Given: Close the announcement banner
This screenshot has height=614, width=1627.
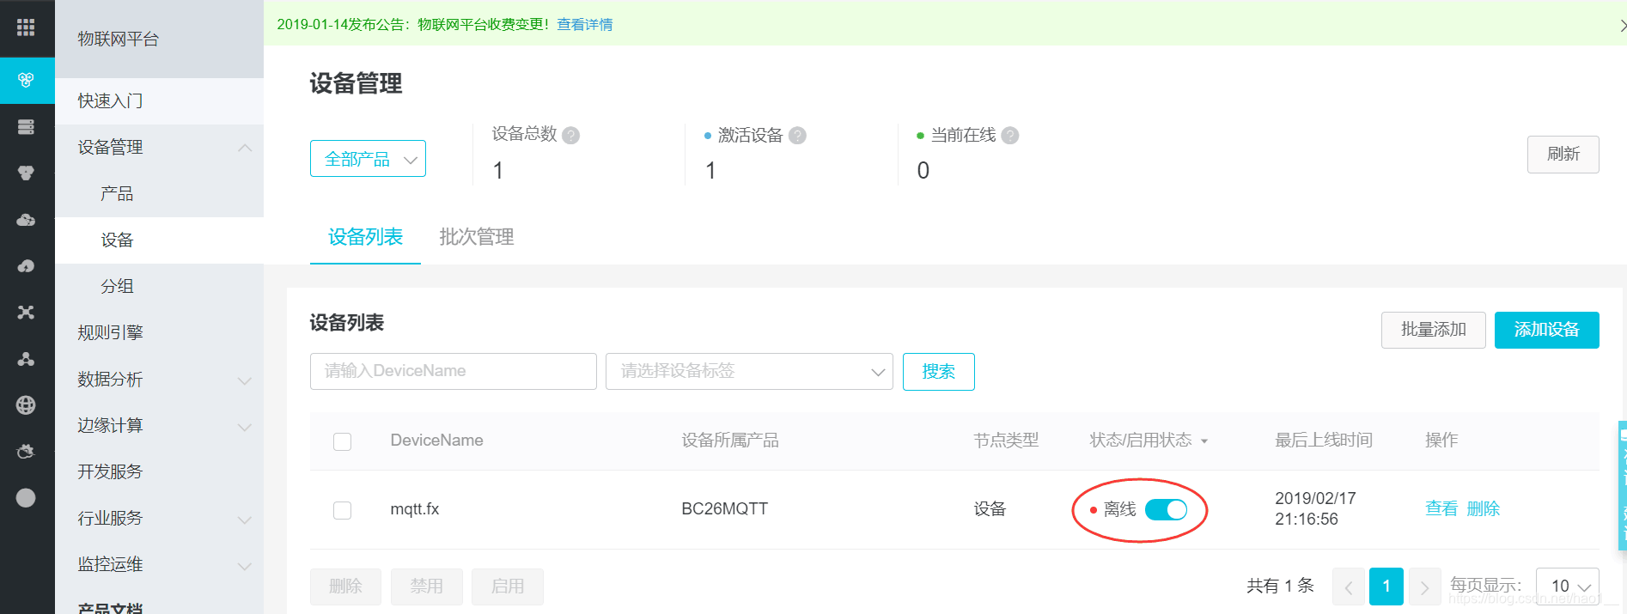Looking at the screenshot, I should pos(1622,26).
